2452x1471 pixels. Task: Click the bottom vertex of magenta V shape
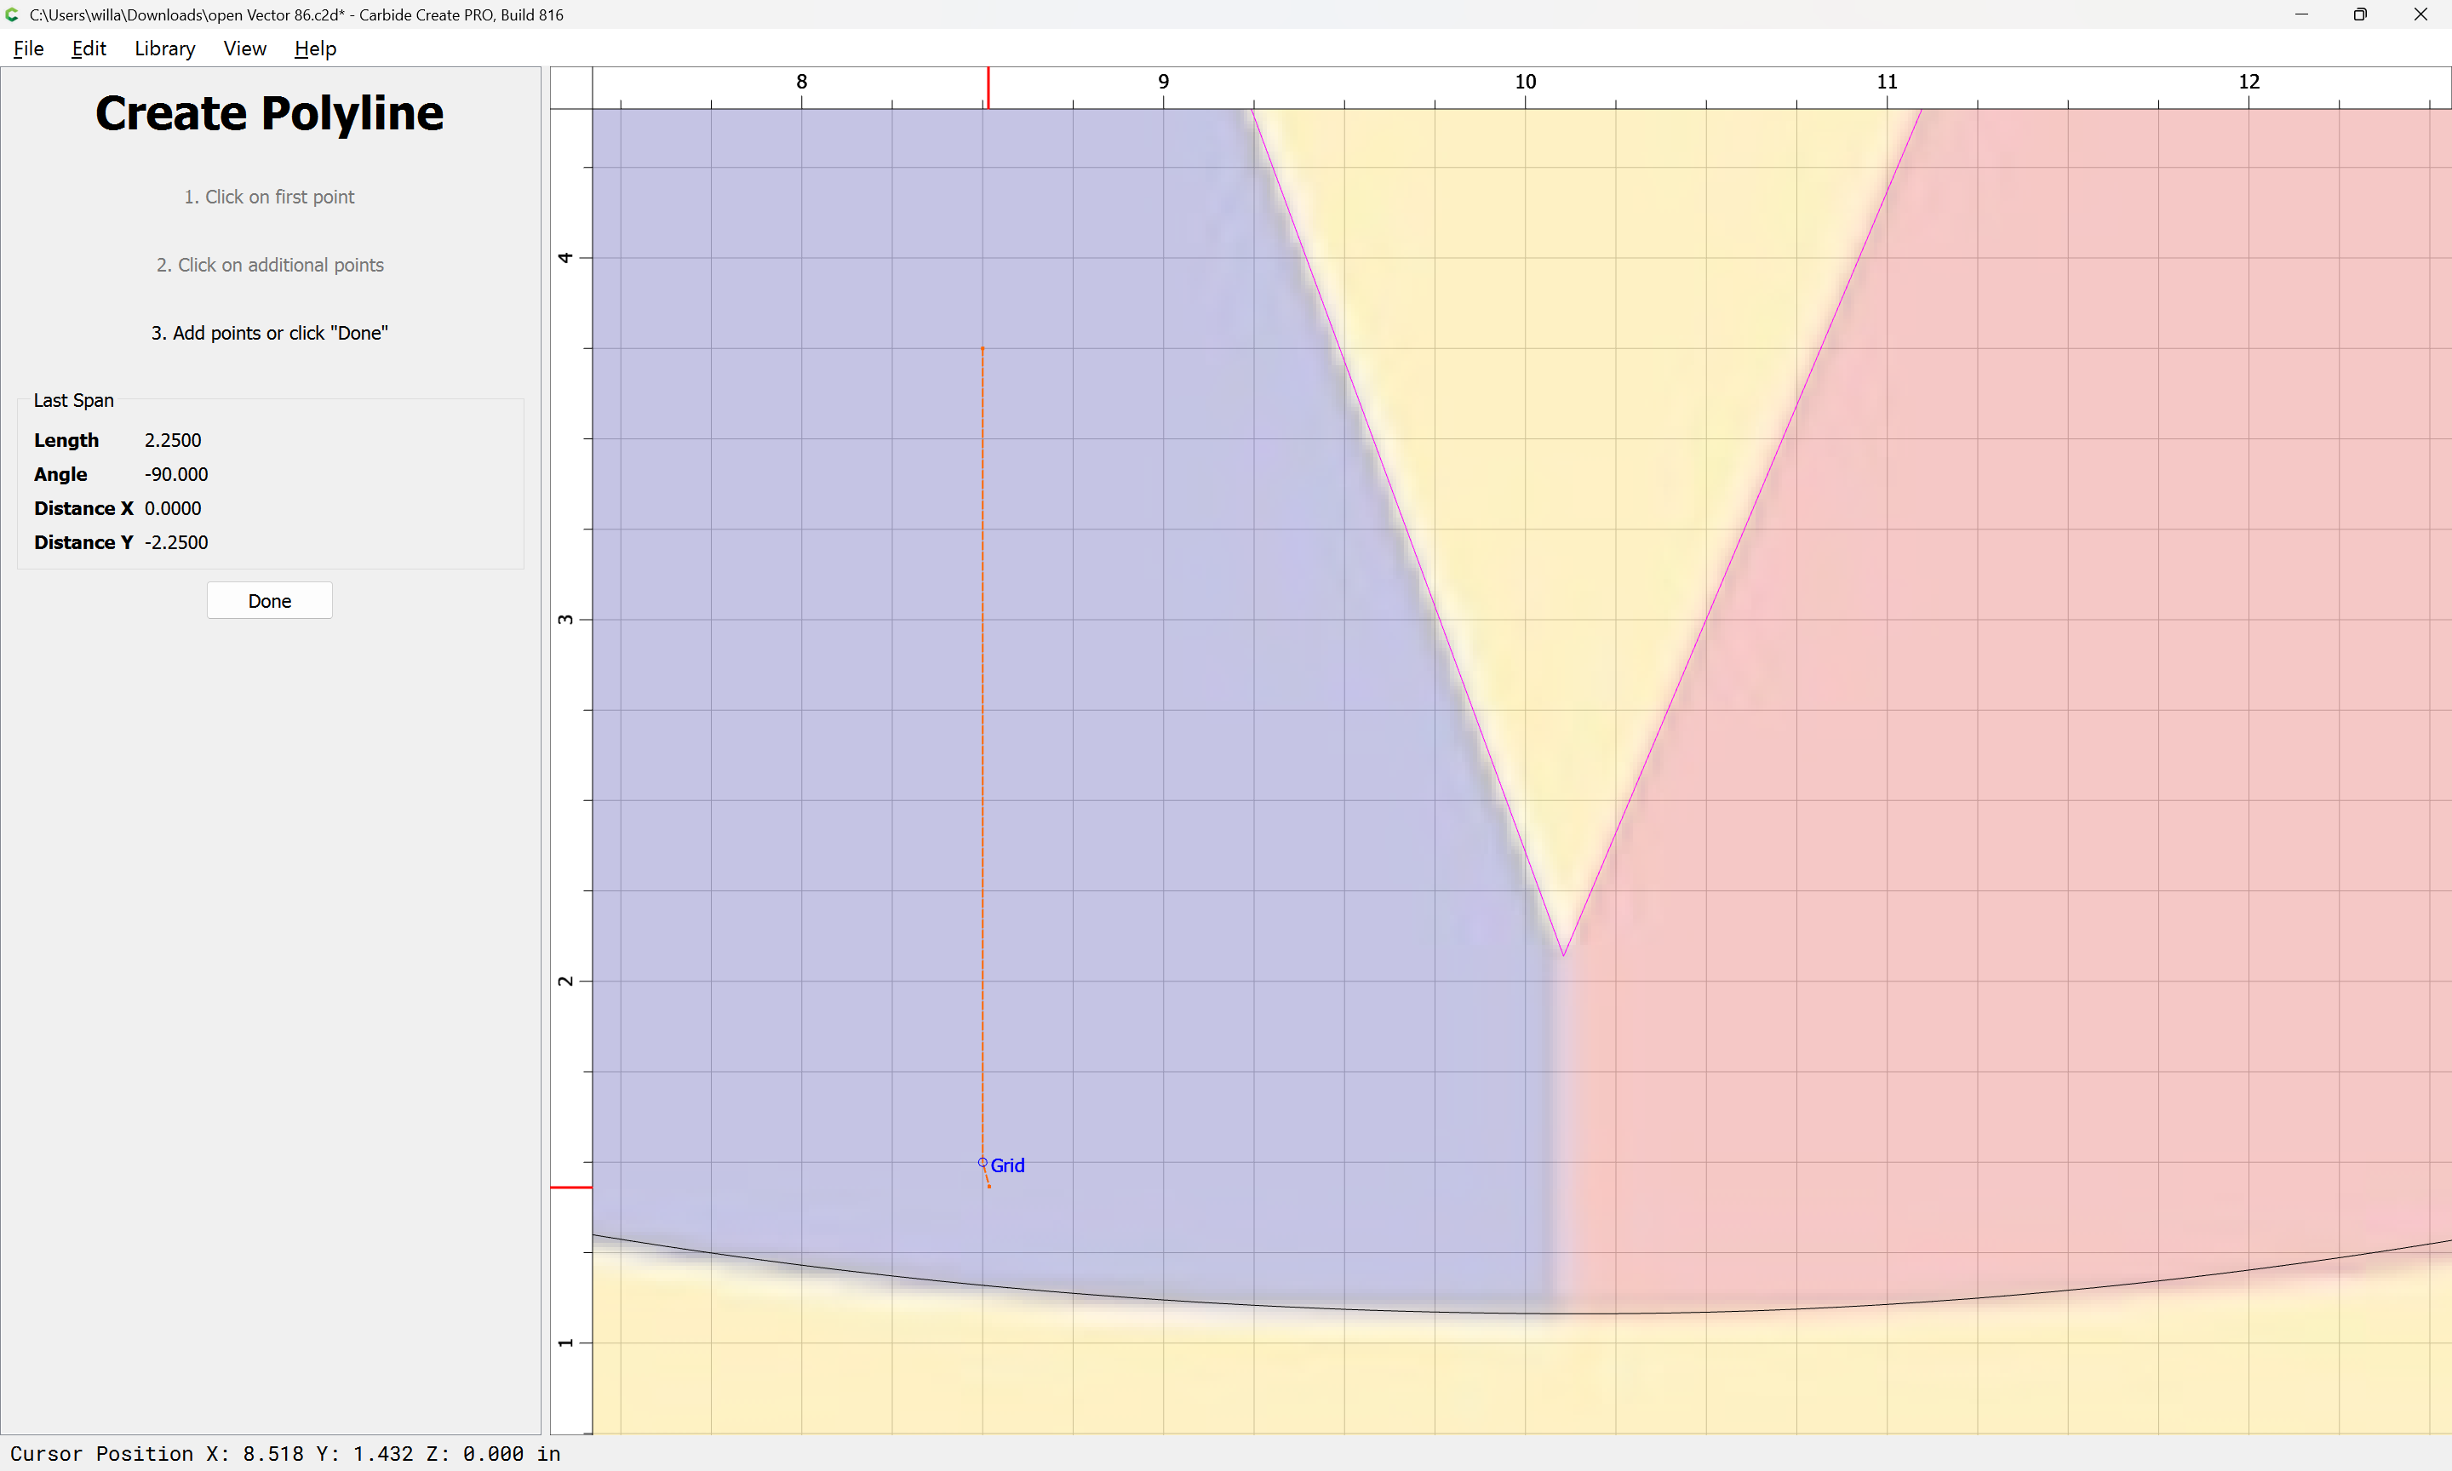pyautogui.click(x=1563, y=954)
